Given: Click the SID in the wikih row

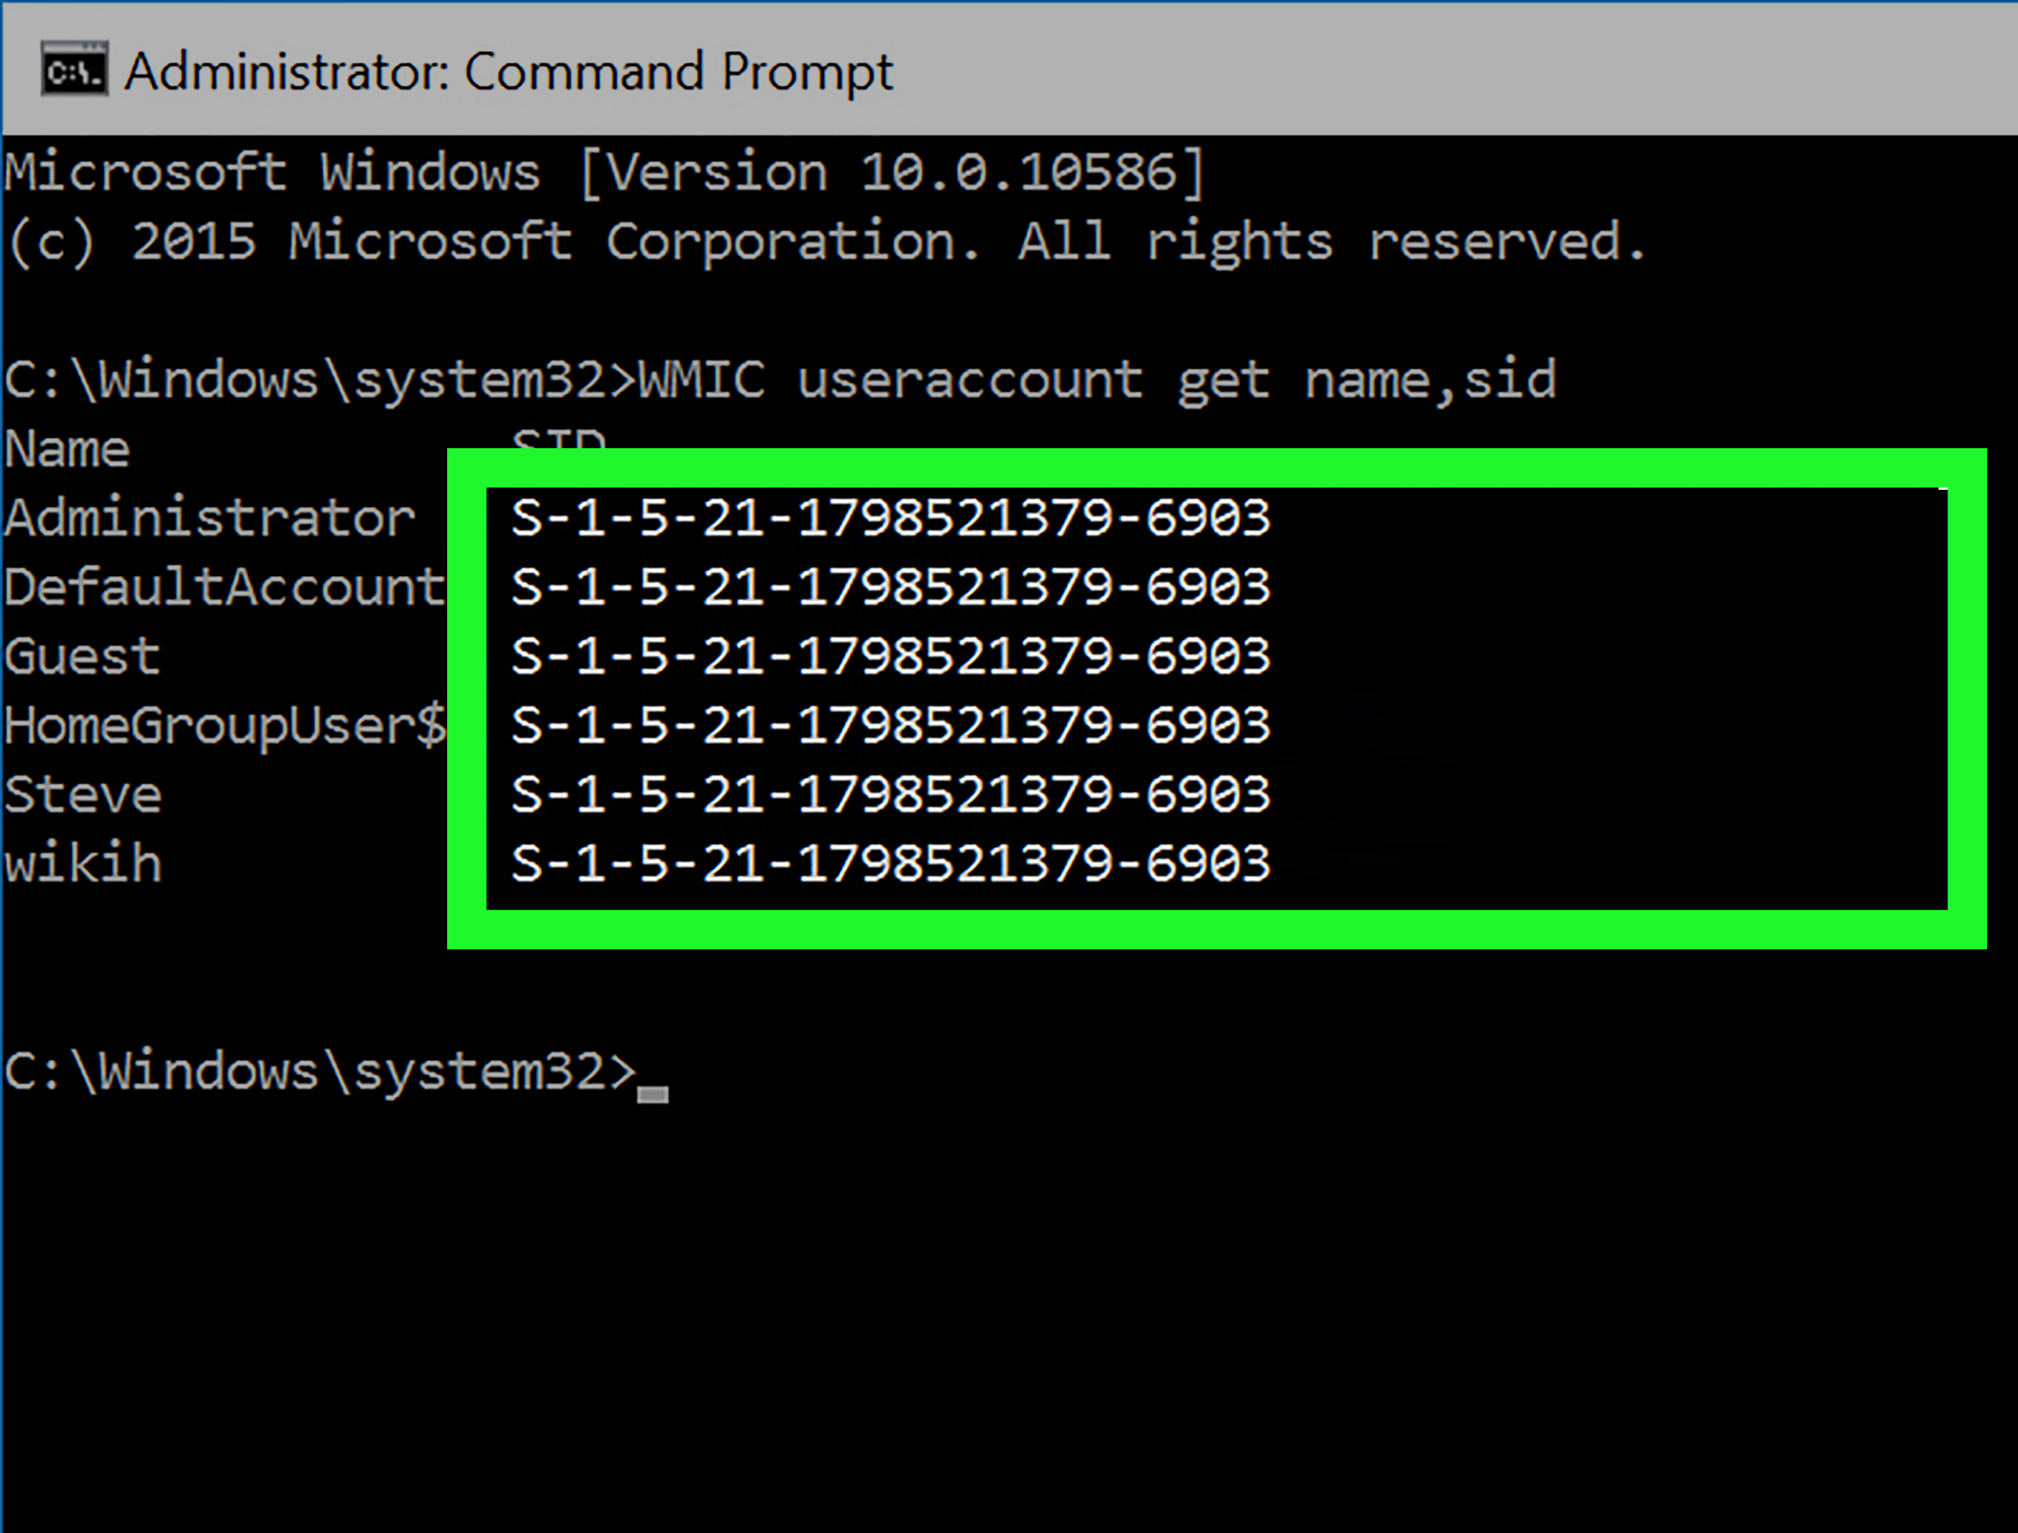Looking at the screenshot, I should click(x=890, y=863).
